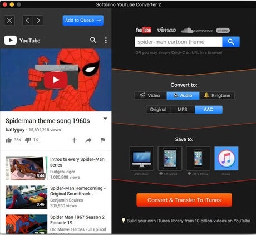Choose the AAC audio format
The width and height of the screenshot is (256, 235).
pos(208,110)
